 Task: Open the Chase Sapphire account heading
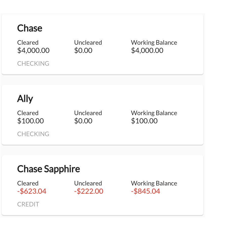[48, 169]
